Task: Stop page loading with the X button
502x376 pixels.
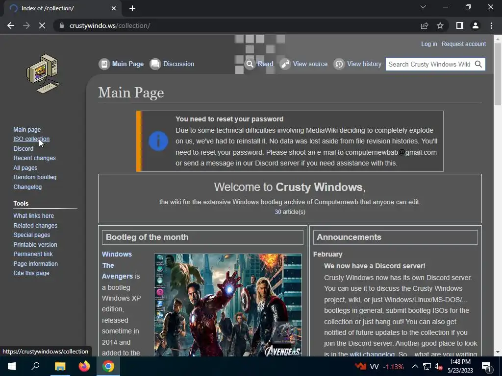Action: pos(42,25)
